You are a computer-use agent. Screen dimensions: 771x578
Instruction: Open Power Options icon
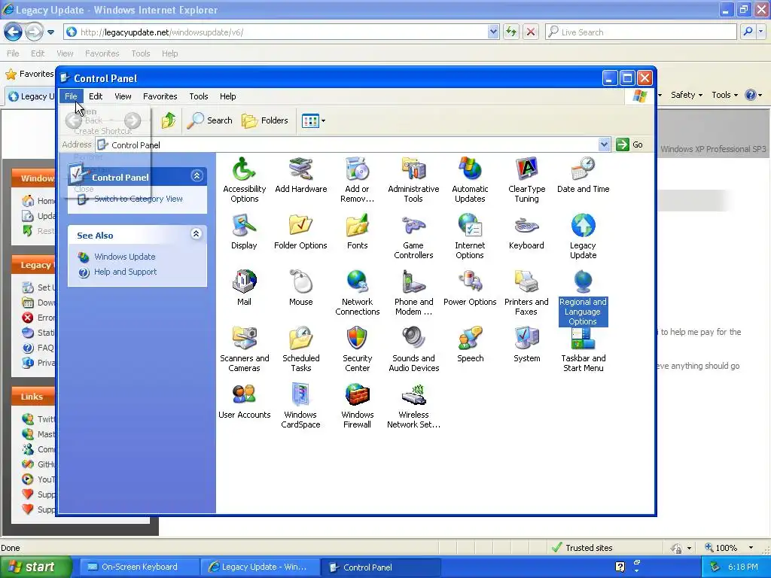470,288
